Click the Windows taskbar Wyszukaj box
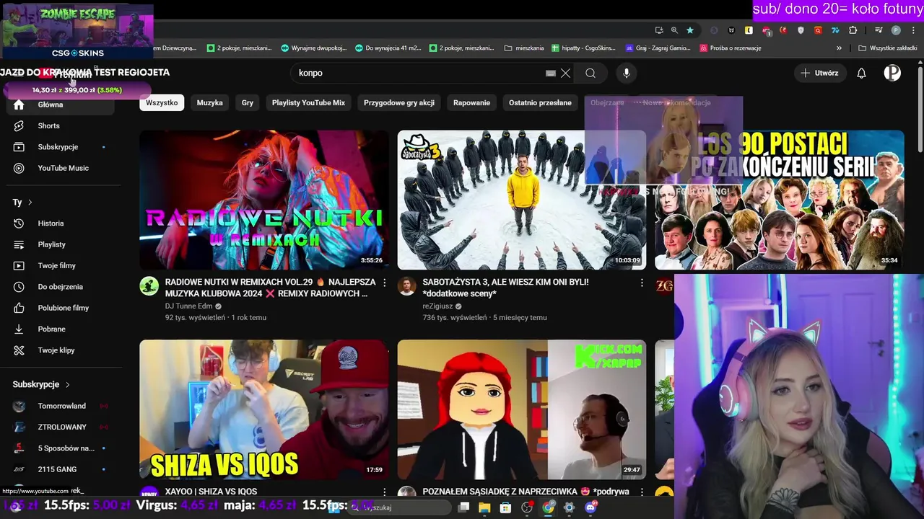Screen dimensions: 924x519 (401, 507)
